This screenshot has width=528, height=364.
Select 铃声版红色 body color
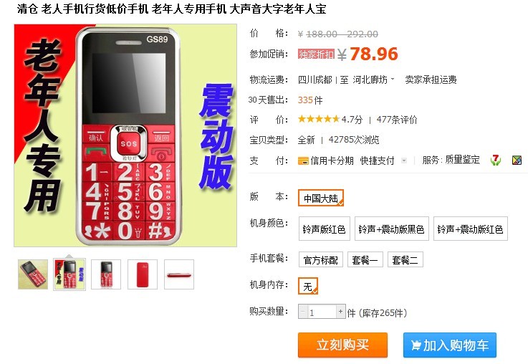(325, 229)
